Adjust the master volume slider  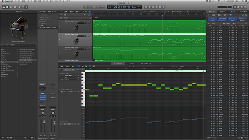tap(224, 7)
